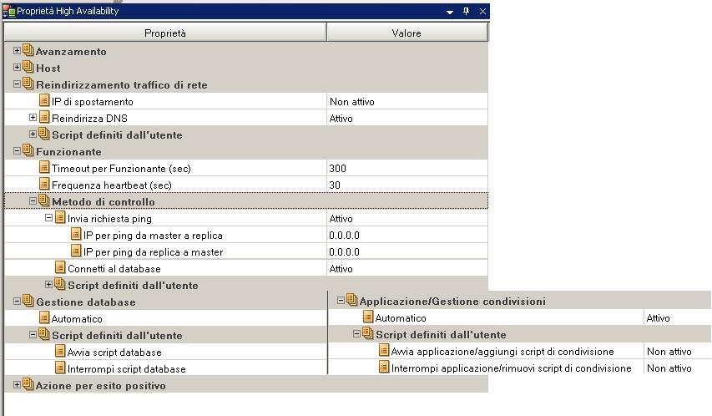This screenshot has height=416, width=712.
Task: Select Non attivo value of Avvia applicazione script
Action: pos(669,352)
